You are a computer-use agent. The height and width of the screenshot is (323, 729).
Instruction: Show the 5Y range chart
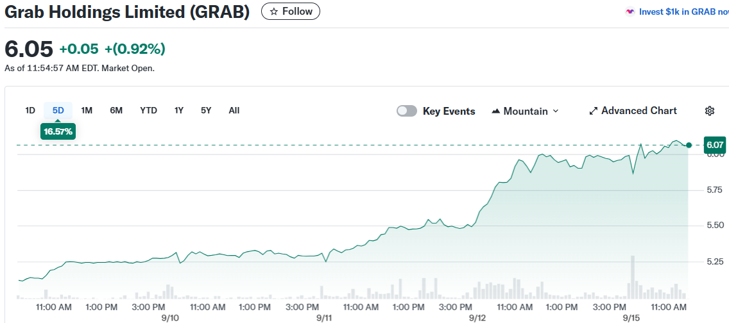click(x=207, y=110)
